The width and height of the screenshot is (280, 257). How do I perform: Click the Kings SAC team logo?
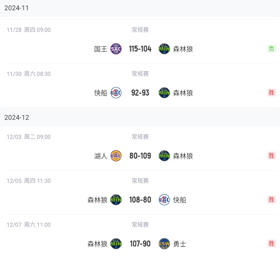(116, 49)
